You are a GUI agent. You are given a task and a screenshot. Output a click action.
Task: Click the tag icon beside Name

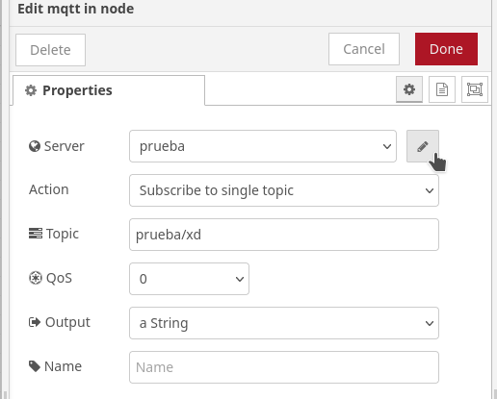point(35,366)
